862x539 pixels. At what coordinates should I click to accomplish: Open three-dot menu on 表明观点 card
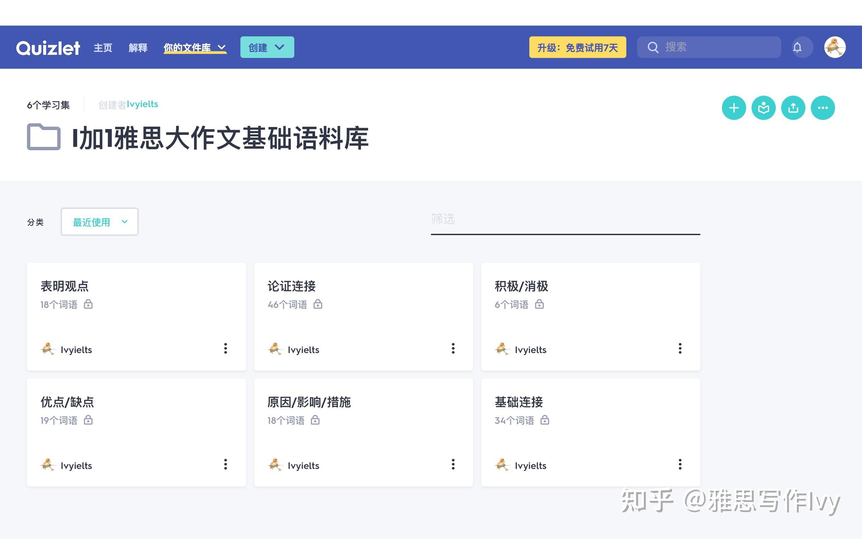click(x=226, y=348)
